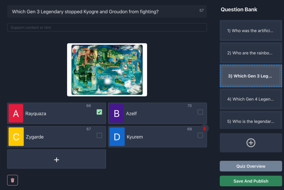This screenshot has height=190, width=284.
Task: Open question 1 in the Question Bank
Action: point(251,31)
